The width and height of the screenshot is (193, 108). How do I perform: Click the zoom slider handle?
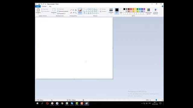[156, 100]
